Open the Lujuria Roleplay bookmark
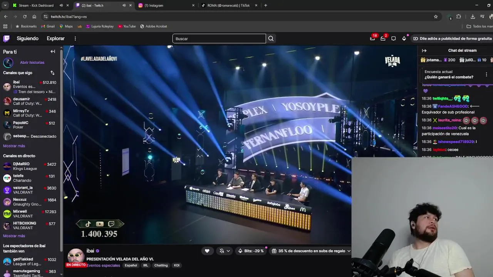This screenshot has width=493, height=277. click(100, 26)
